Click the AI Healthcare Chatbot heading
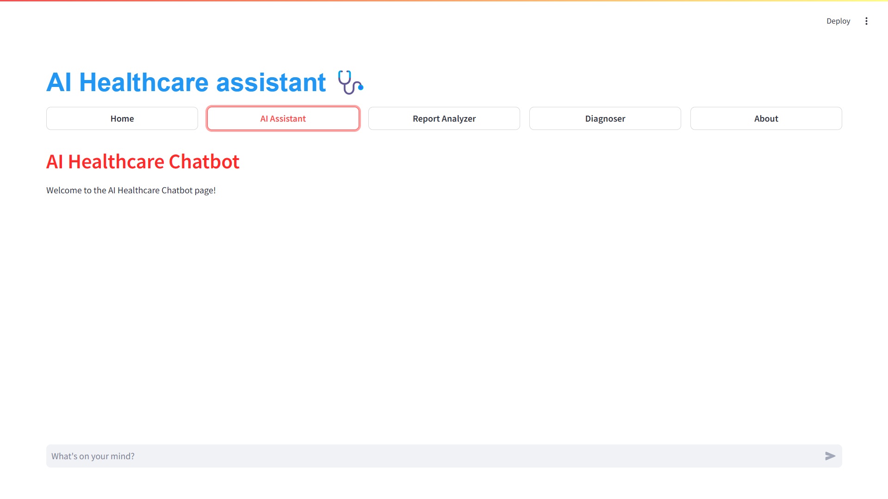 pyautogui.click(x=143, y=161)
